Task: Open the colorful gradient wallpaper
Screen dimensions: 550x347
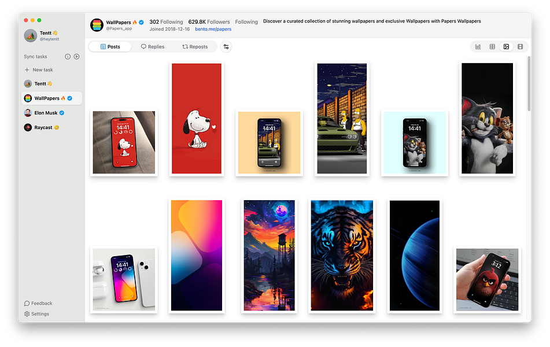Action: 197,256
